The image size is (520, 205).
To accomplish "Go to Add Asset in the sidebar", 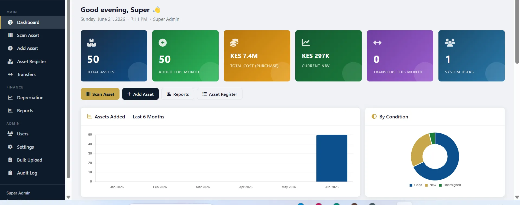I will (33, 48).
